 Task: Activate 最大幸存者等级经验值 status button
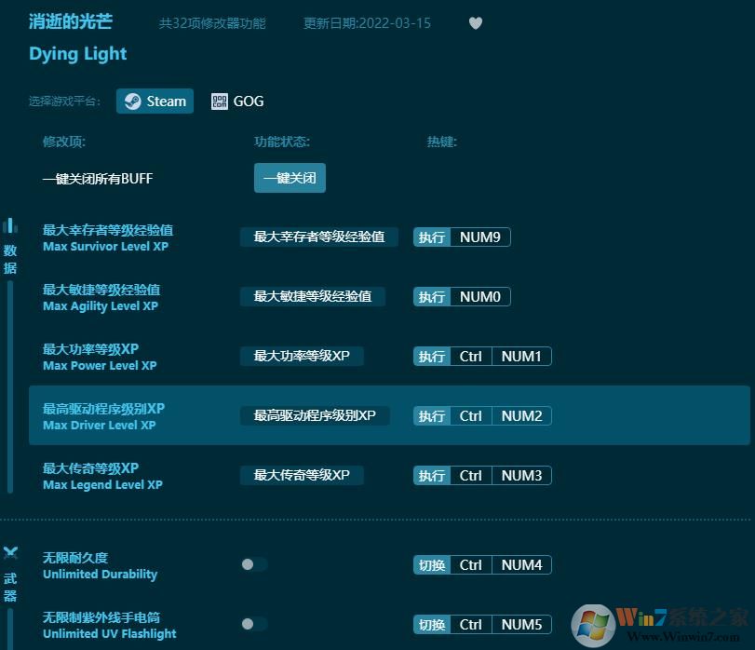(x=318, y=237)
